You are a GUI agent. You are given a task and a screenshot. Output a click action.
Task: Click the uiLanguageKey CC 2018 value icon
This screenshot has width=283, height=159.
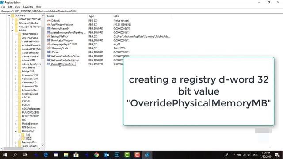tap(49, 44)
